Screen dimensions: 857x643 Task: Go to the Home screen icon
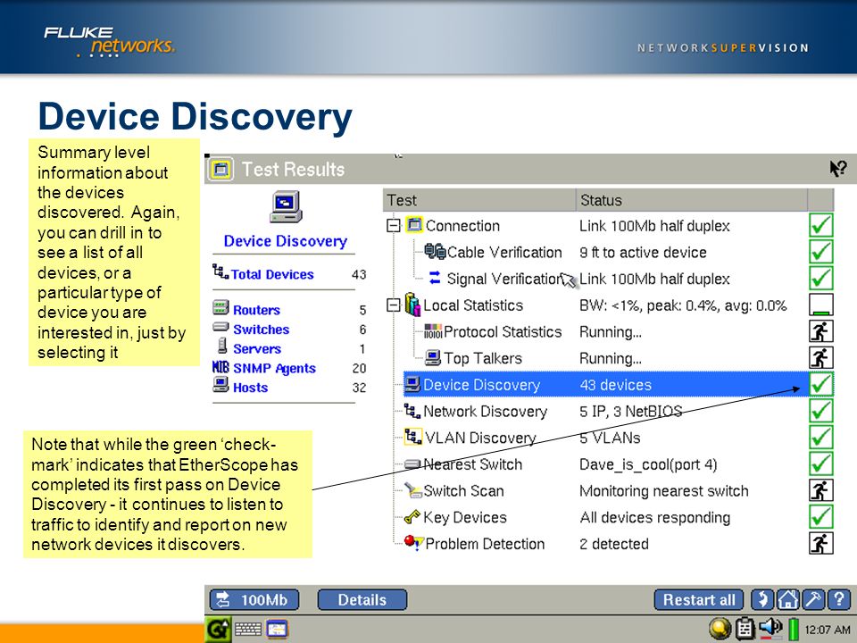coord(788,600)
